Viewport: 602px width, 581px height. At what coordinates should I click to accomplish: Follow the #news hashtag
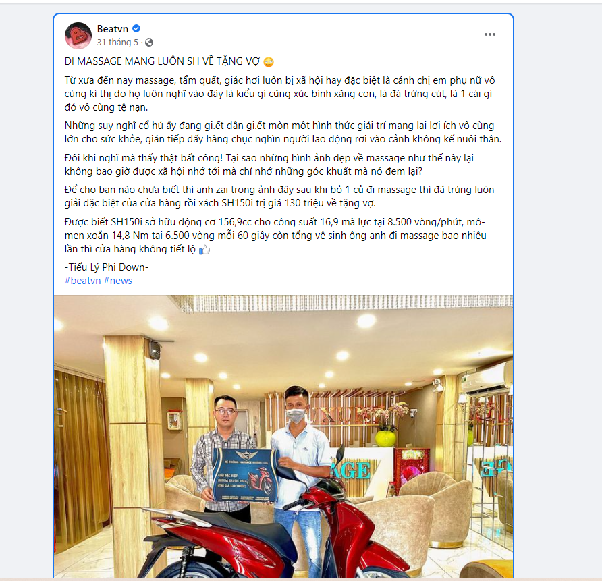(x=118, y=281)
